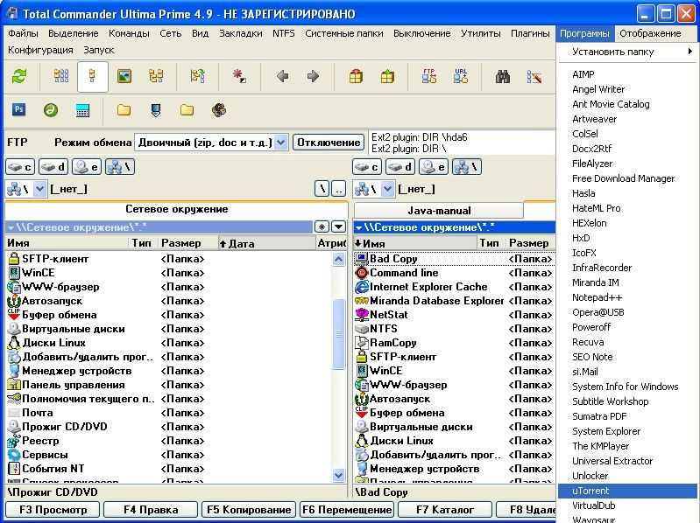This screenshot has height=523, width=700.
Task: Open the Режим обмена transfer mode dropdown
Action: pos(280,143)
